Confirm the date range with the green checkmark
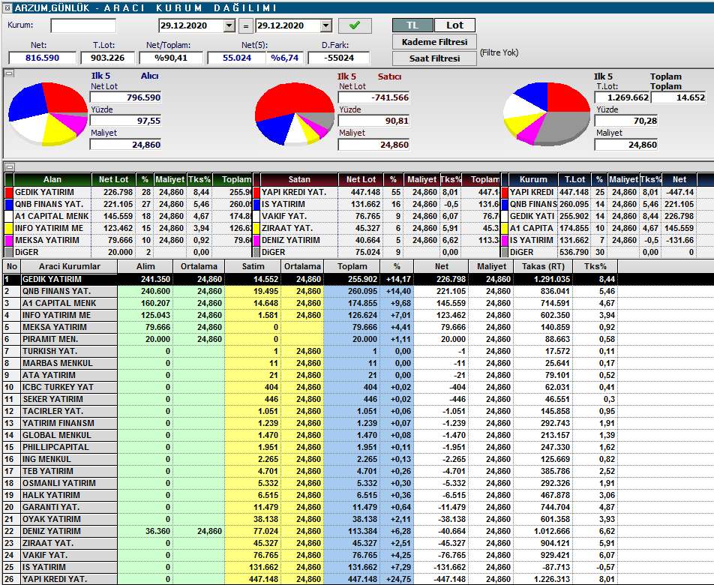The height and width of the screenshot is (585, 714). (x=355, y=25)
